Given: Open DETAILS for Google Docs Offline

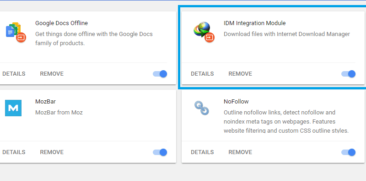Looking at the screenshot, I should [x=14, y=74].
